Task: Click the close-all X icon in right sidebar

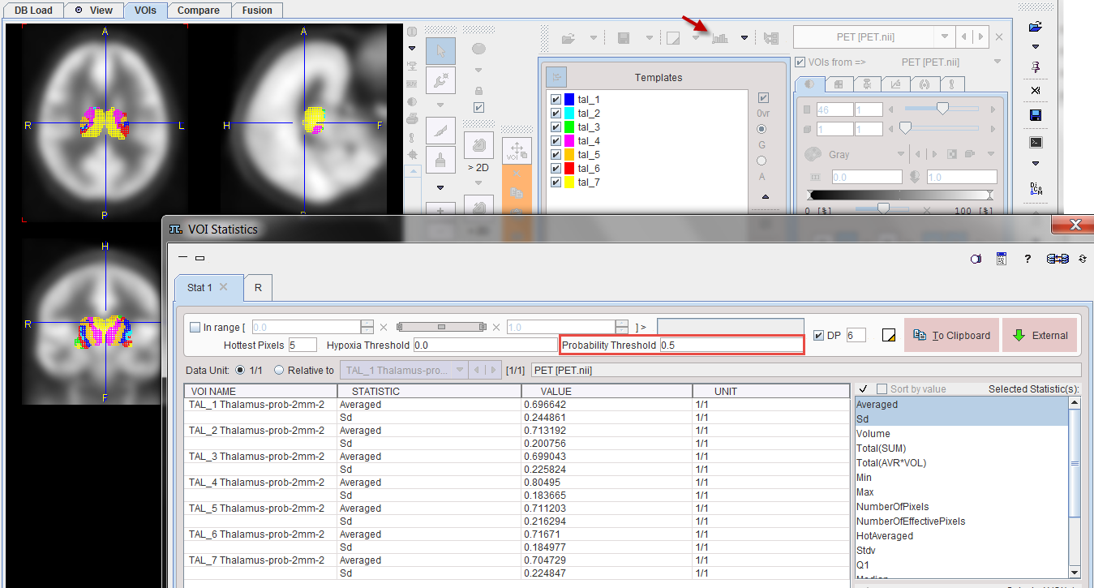Action: (1036, 90)
